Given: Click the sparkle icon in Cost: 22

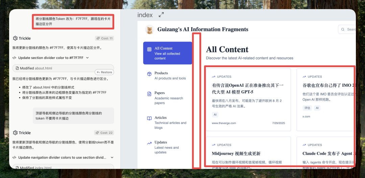Looking at the screenshot, I should (97, 133).
